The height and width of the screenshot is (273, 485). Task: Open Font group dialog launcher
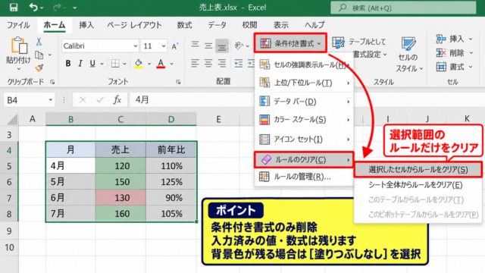coord(178,82)
